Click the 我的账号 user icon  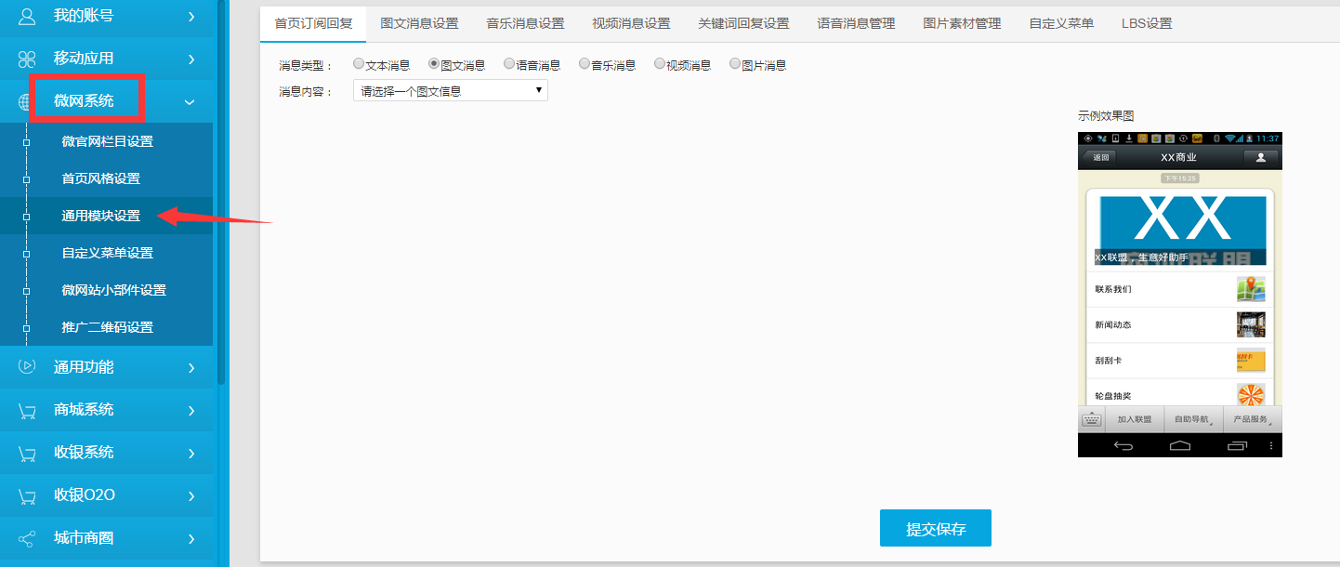27,16
